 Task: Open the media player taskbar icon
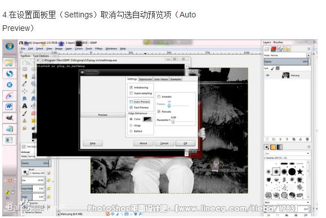(x=10, y=96)
